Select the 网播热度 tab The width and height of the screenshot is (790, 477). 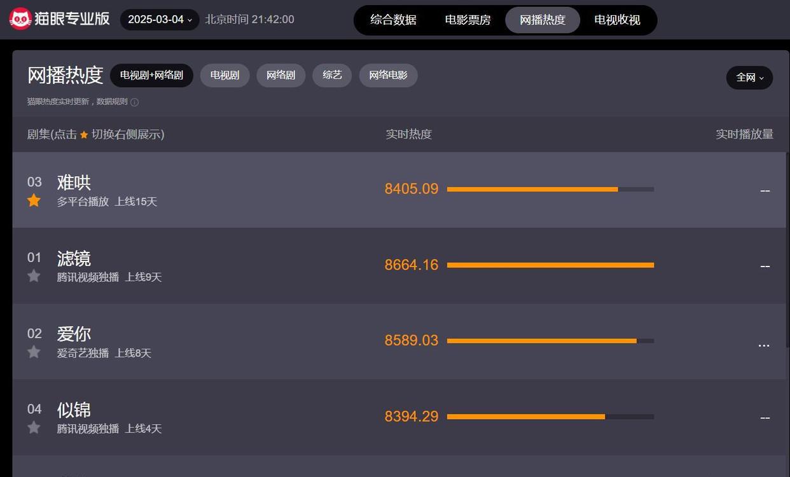click(543, 20)
